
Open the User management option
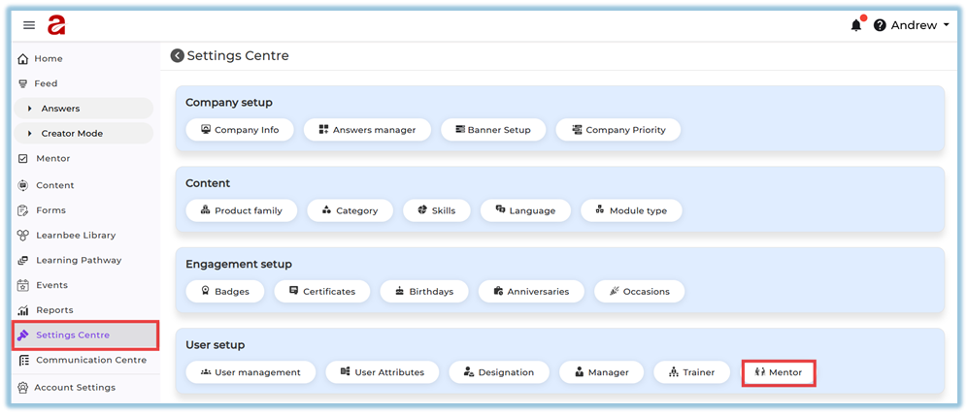click(x=250, y=372)
